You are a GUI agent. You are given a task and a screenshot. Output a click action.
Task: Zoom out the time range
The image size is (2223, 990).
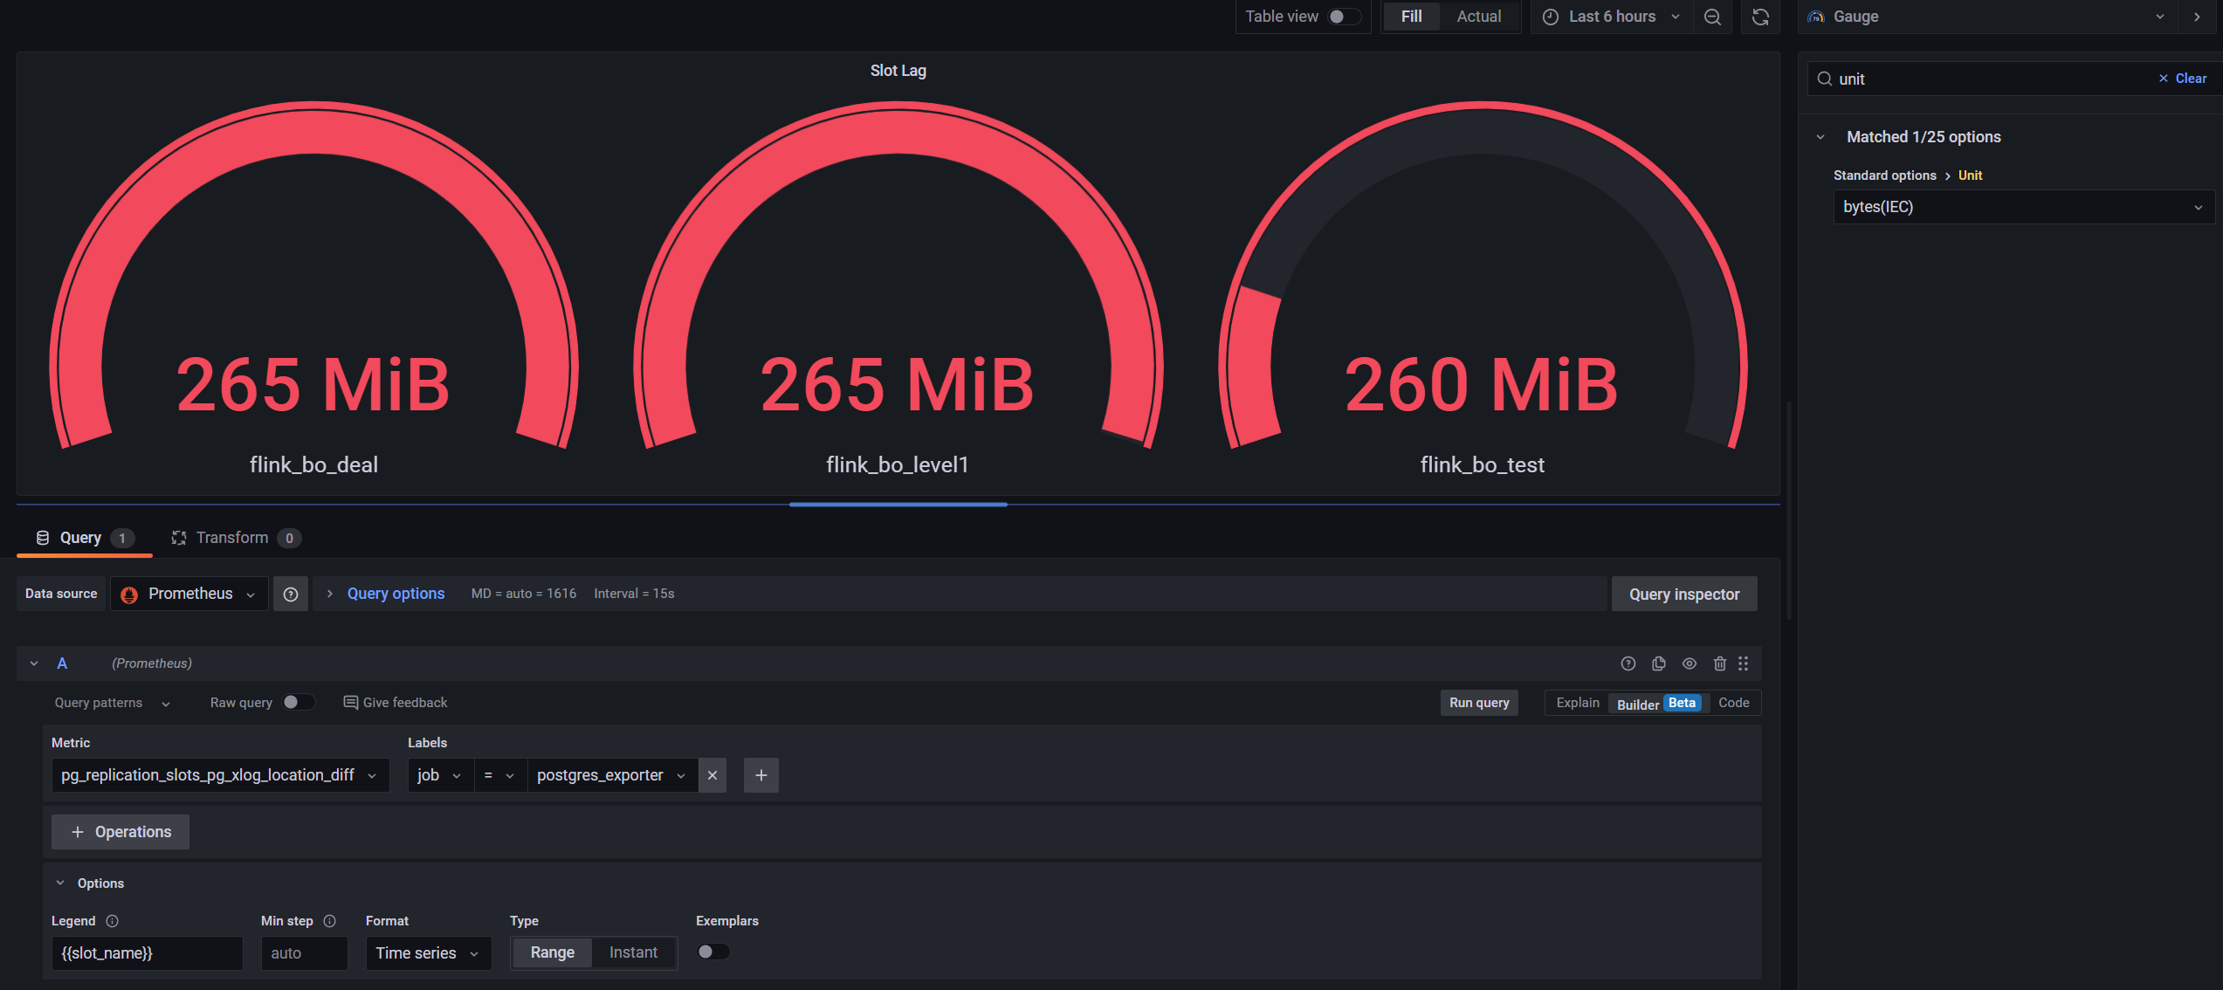coord(1712,17)
